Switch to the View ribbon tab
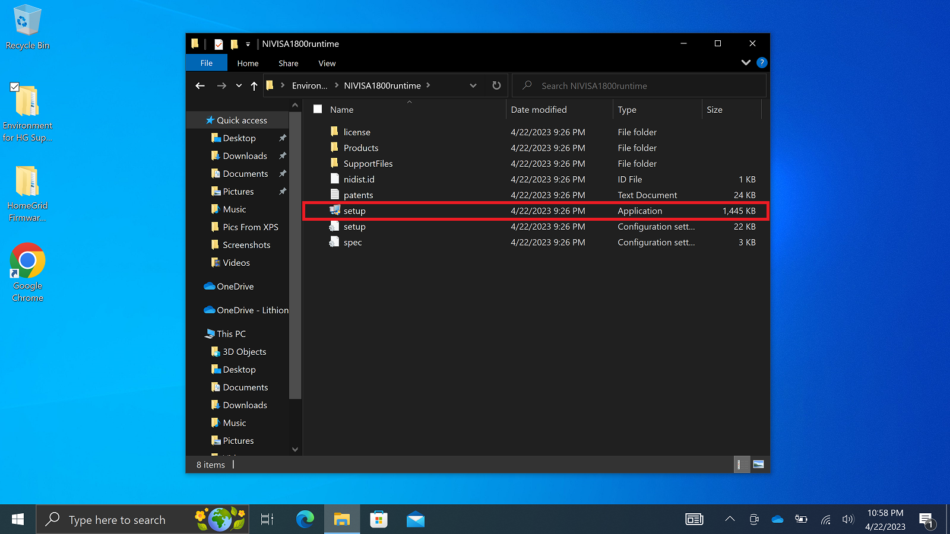 click(x=327, y=63)
